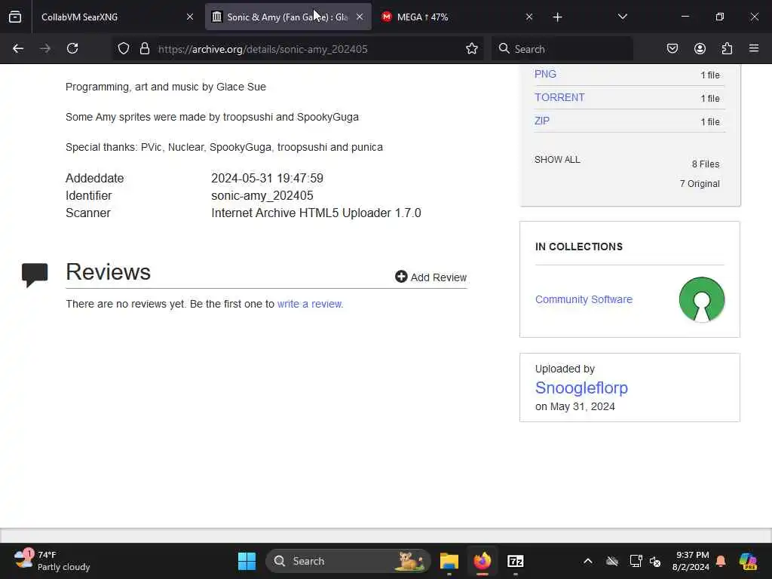Viewport: 772px width, 579px height.
Task: Open the Snoogleflorp uploader profile
Action: (581, 388)
